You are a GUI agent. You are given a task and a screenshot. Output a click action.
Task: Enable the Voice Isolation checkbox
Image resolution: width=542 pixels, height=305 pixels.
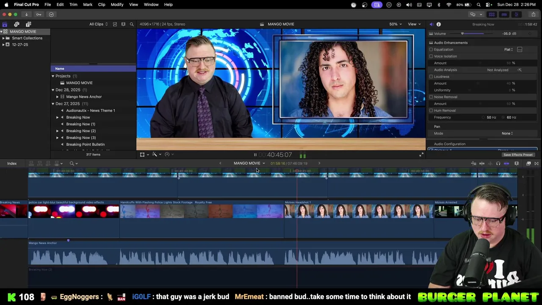click(x=431, y=56)
